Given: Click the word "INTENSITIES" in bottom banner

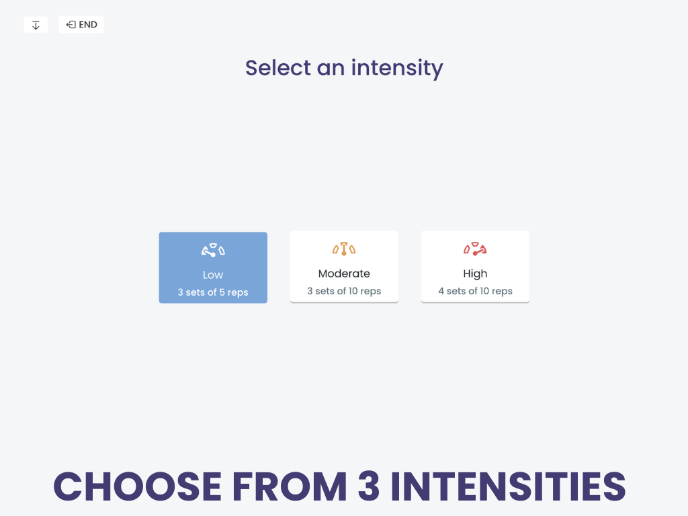Looking at the screenshot, I should tap(508, 486).
